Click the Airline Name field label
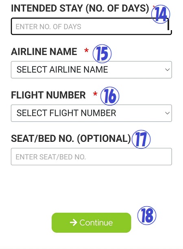 pos(44,52)
